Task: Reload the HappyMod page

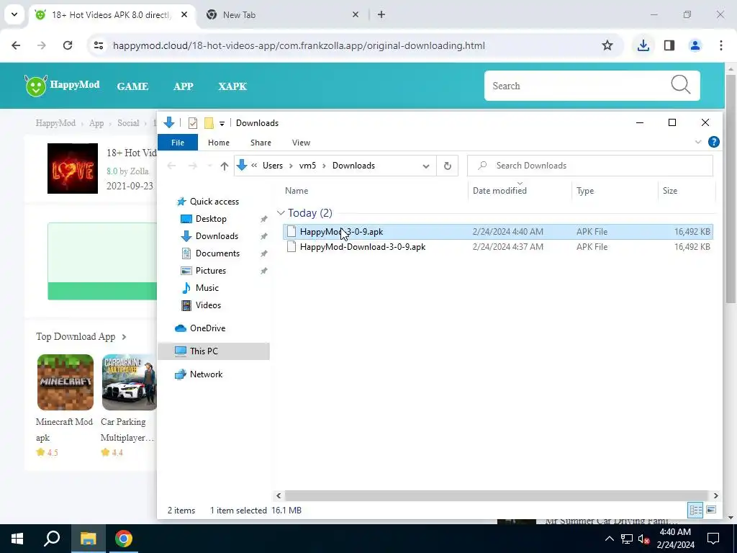Action: coord(68,45)
